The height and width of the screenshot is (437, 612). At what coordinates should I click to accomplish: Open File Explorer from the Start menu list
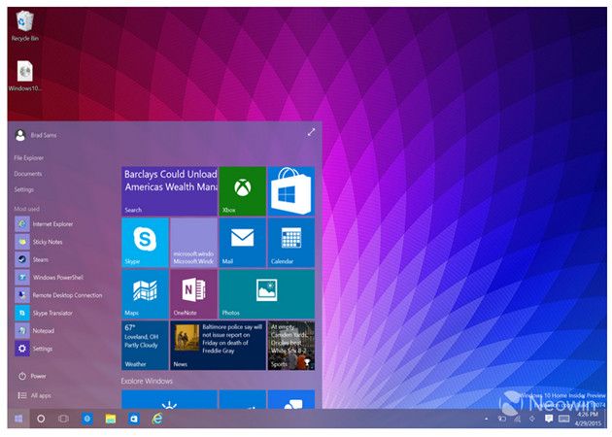pos(29,157)
